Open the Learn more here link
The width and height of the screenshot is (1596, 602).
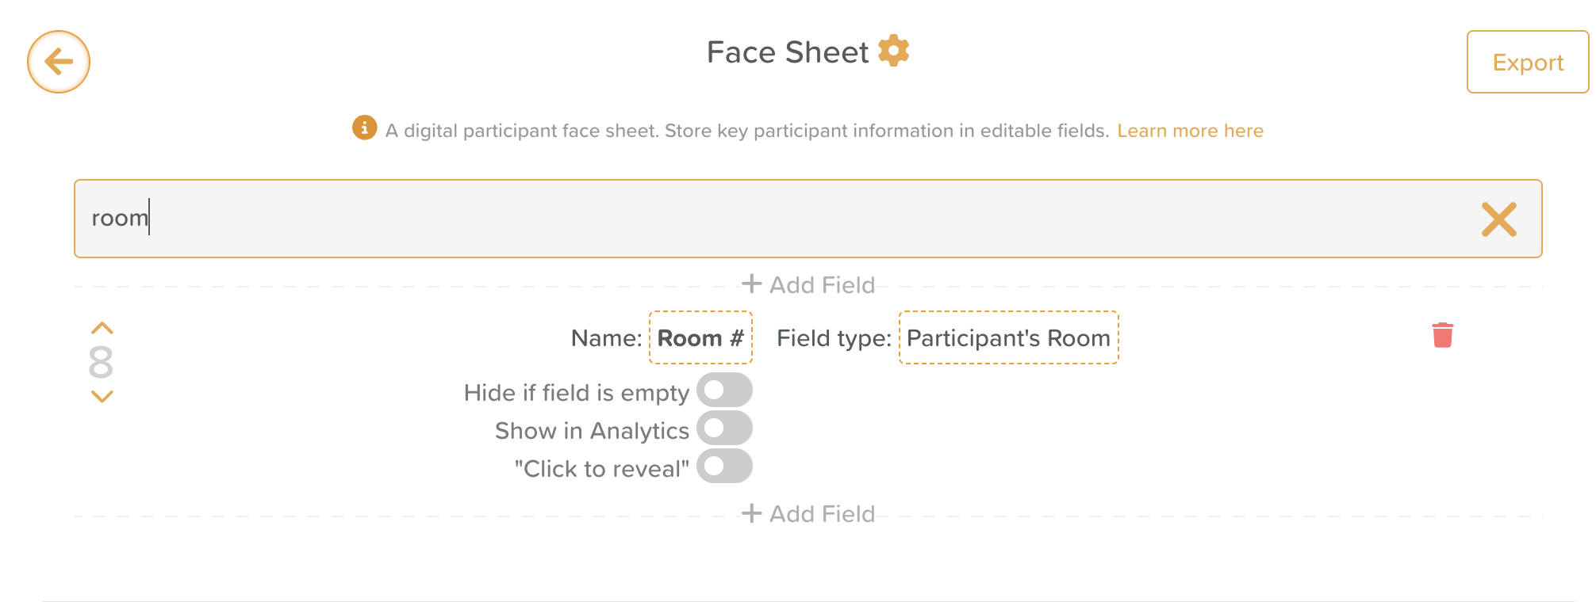[1190, 131]
